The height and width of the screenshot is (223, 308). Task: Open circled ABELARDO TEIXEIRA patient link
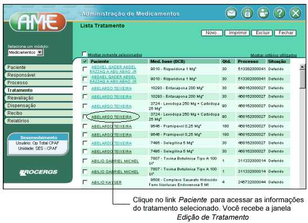(x=111, y=117)
